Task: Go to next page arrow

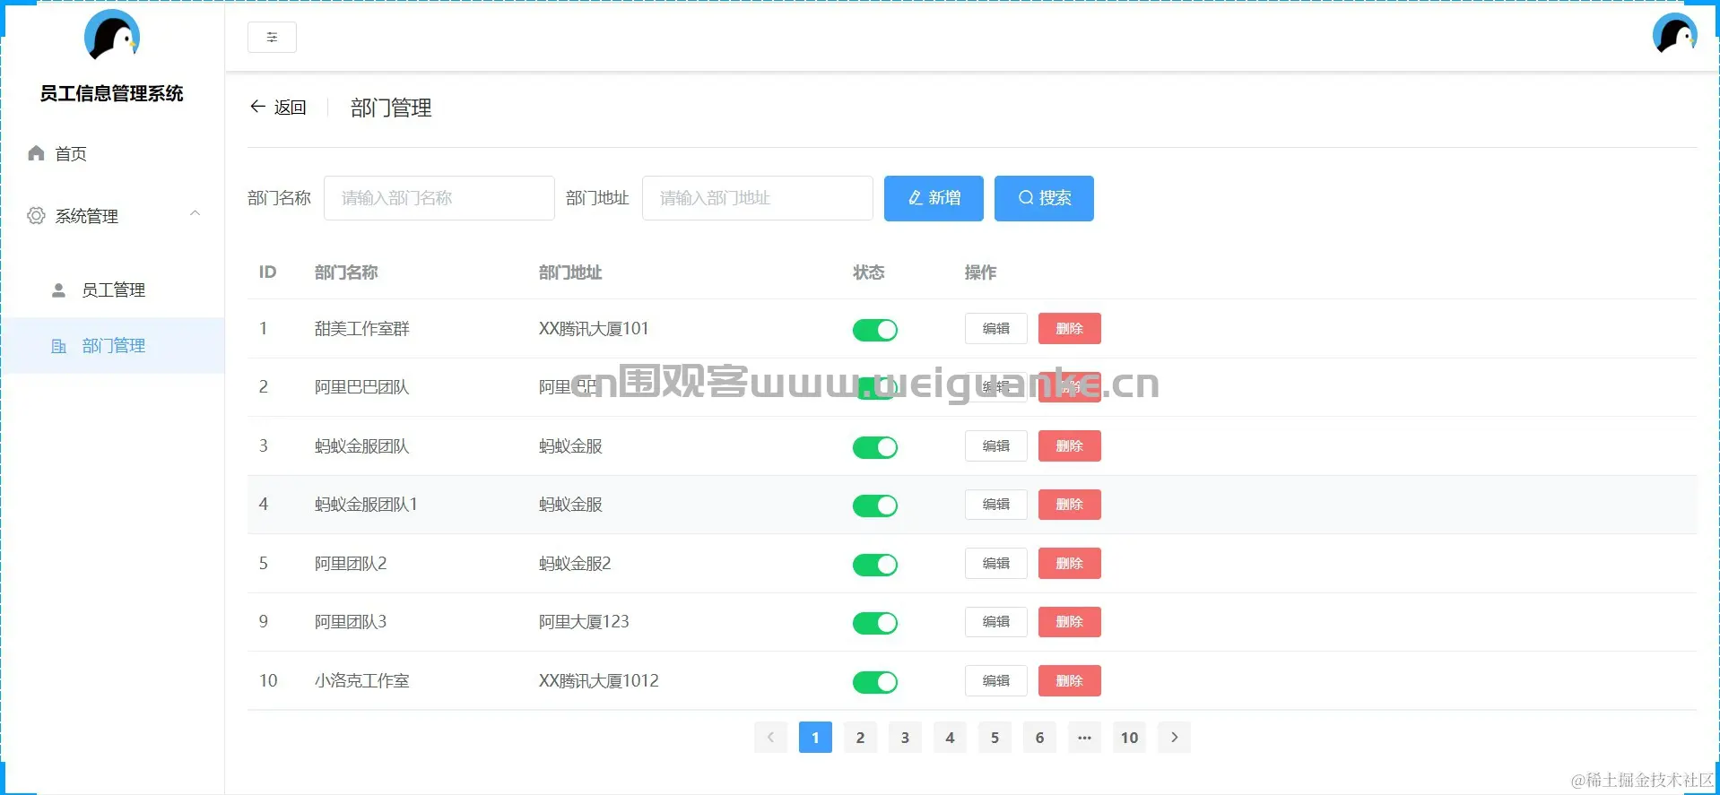Action: (x=1174, y=738)
